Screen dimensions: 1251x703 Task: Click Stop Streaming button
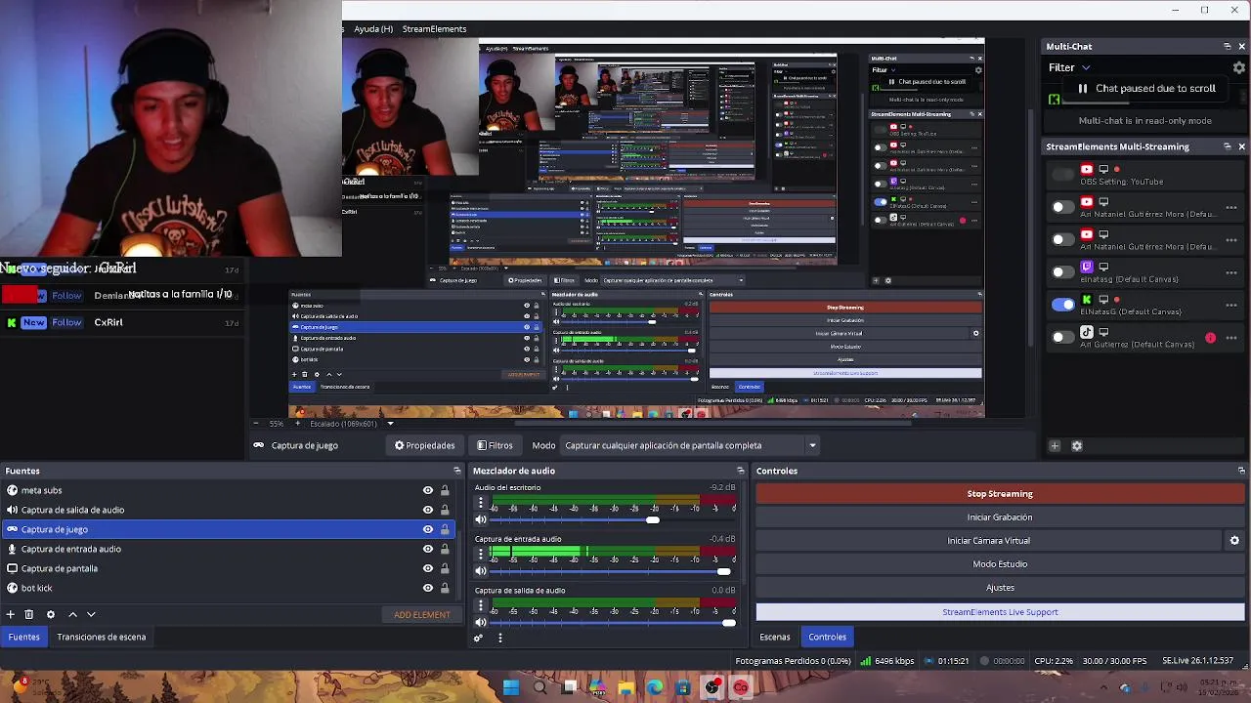pyautogui.click(x=1000, y=494)
